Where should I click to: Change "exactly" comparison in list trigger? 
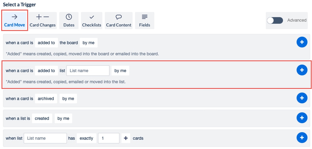pyautogui.click(x=86, y=138)
